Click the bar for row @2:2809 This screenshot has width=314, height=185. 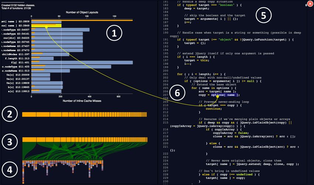click(46, 22)
